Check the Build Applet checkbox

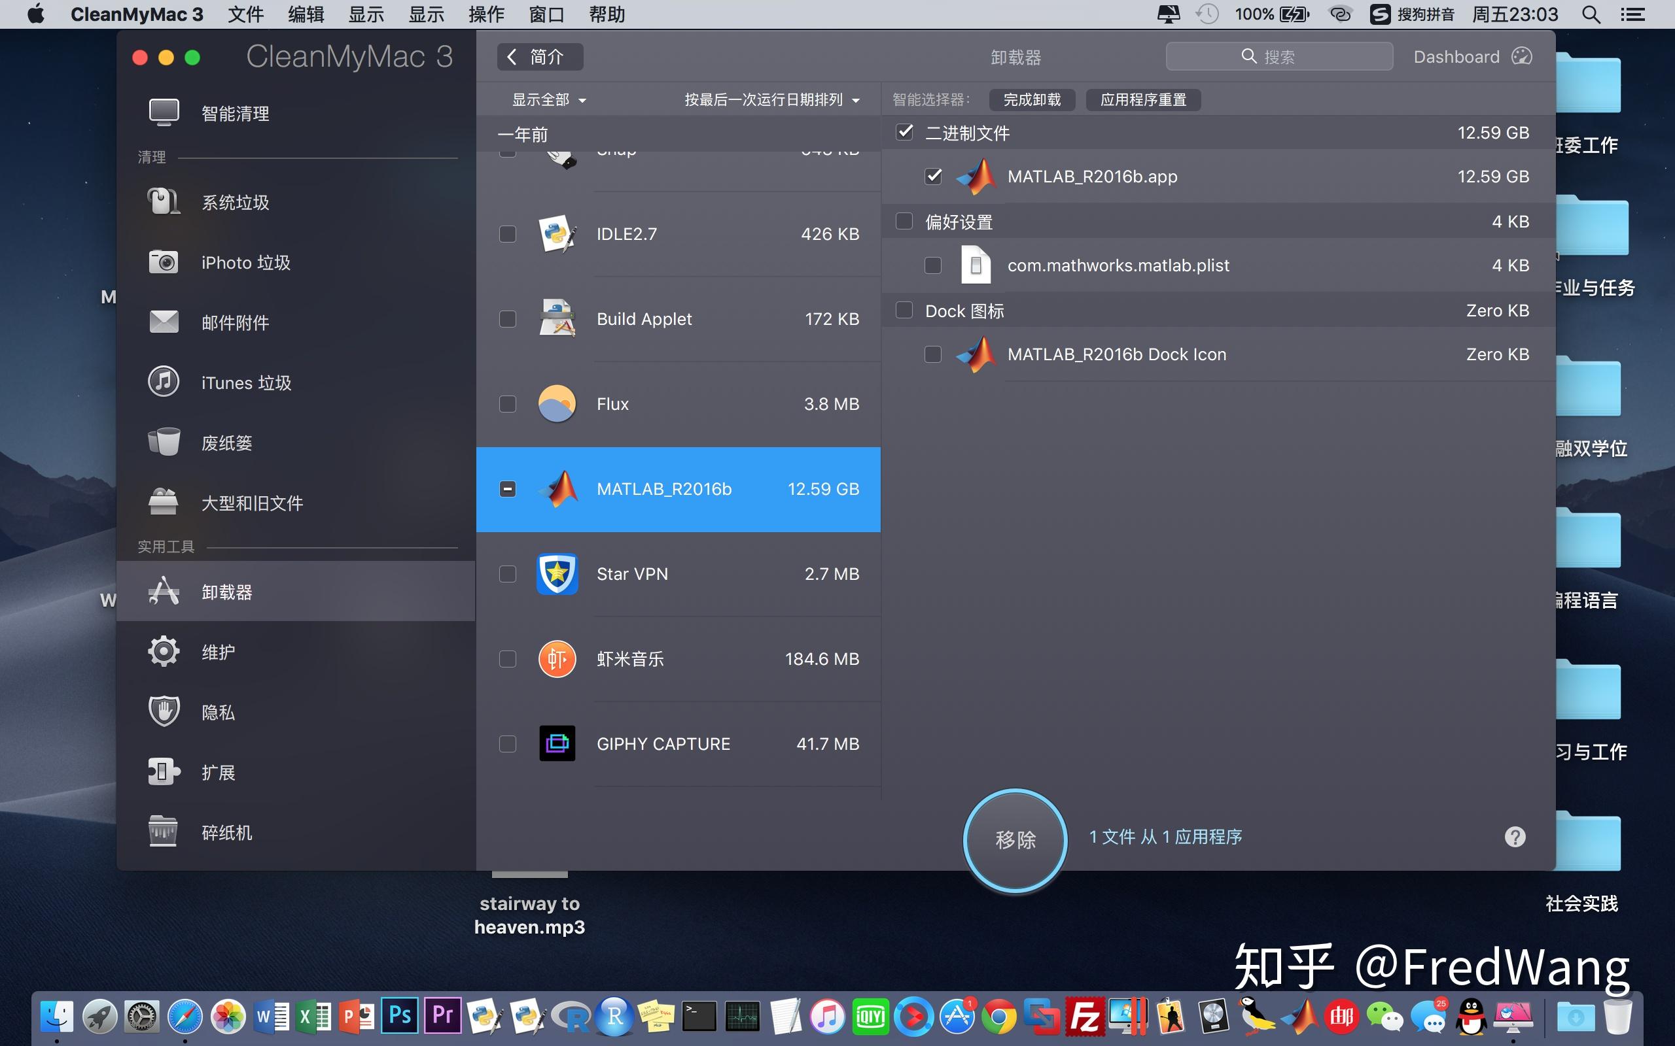507,319
